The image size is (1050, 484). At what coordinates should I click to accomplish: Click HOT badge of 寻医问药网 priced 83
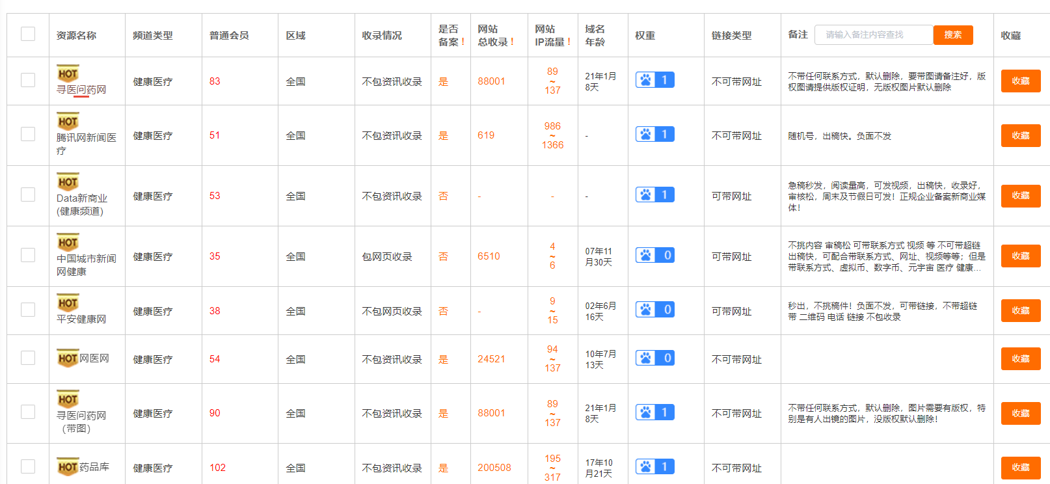(68, 74)
